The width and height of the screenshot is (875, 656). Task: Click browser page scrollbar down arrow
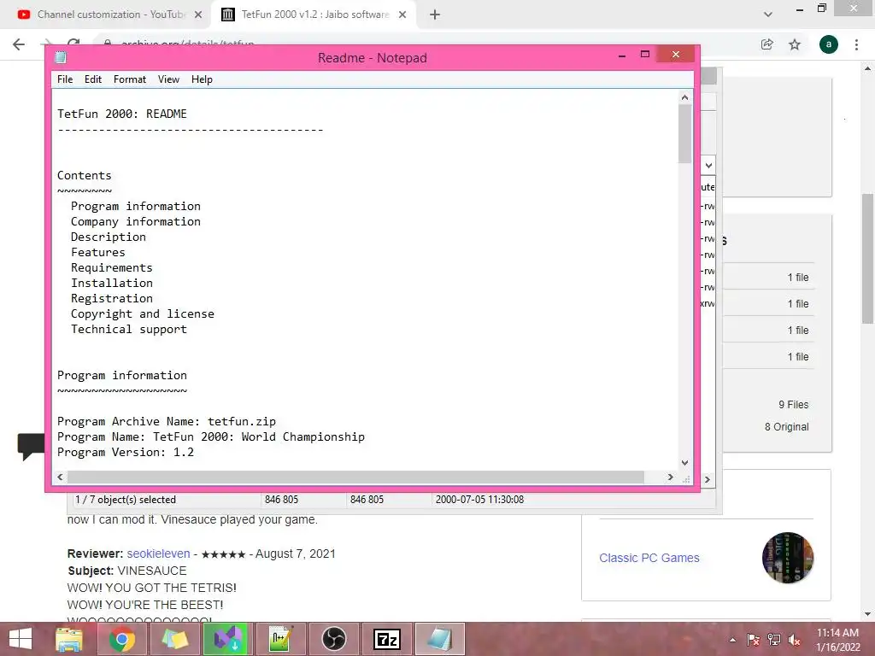point(868,614)
